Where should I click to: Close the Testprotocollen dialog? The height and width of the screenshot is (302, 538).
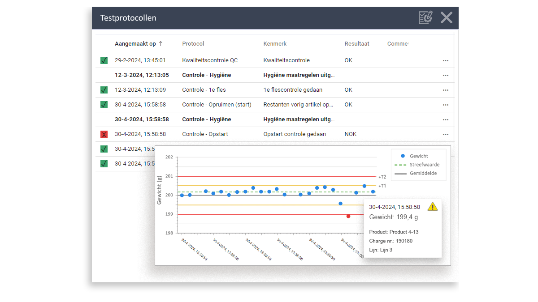pyautogui.click(x=446, y=17)
